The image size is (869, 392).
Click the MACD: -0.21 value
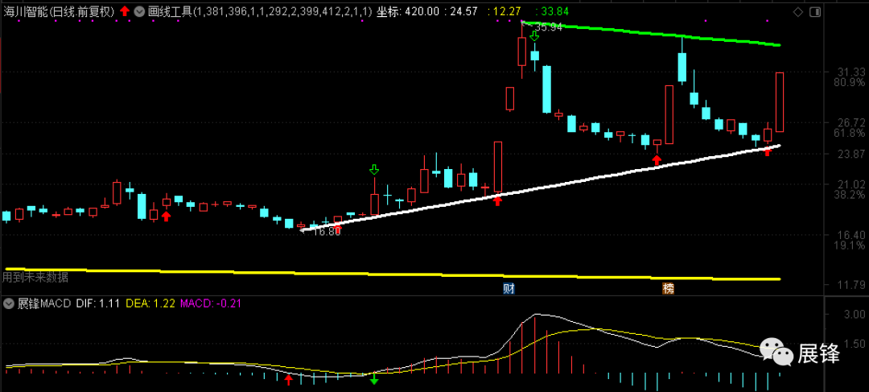pos(209,303)
